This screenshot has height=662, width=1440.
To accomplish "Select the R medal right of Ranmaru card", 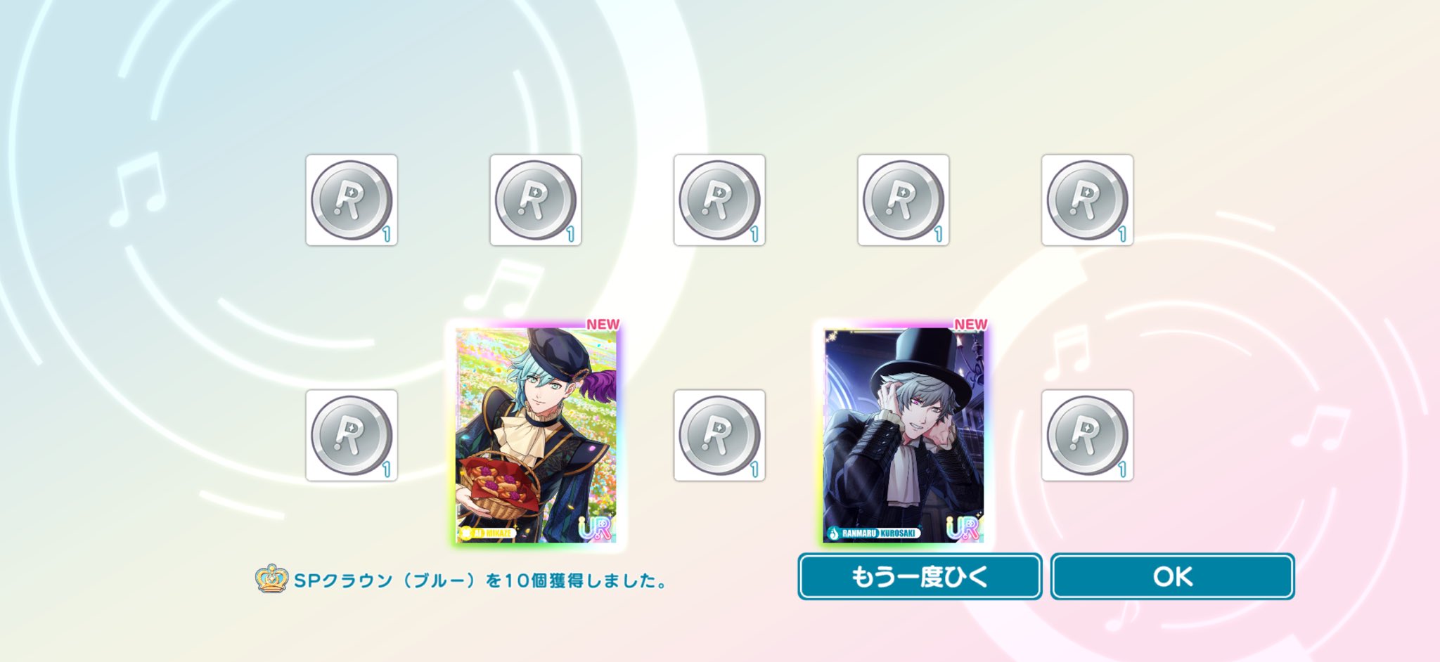I will pyautogui.click(x=1087, y=436).
